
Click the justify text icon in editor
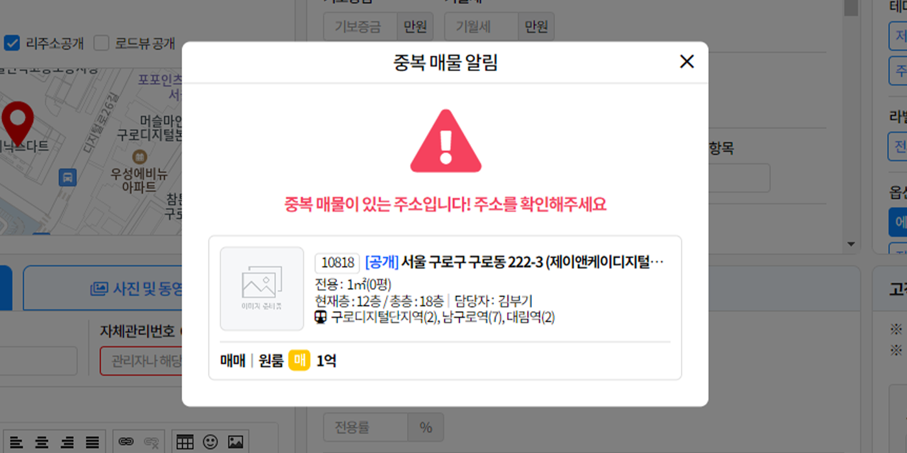[93, 443]
